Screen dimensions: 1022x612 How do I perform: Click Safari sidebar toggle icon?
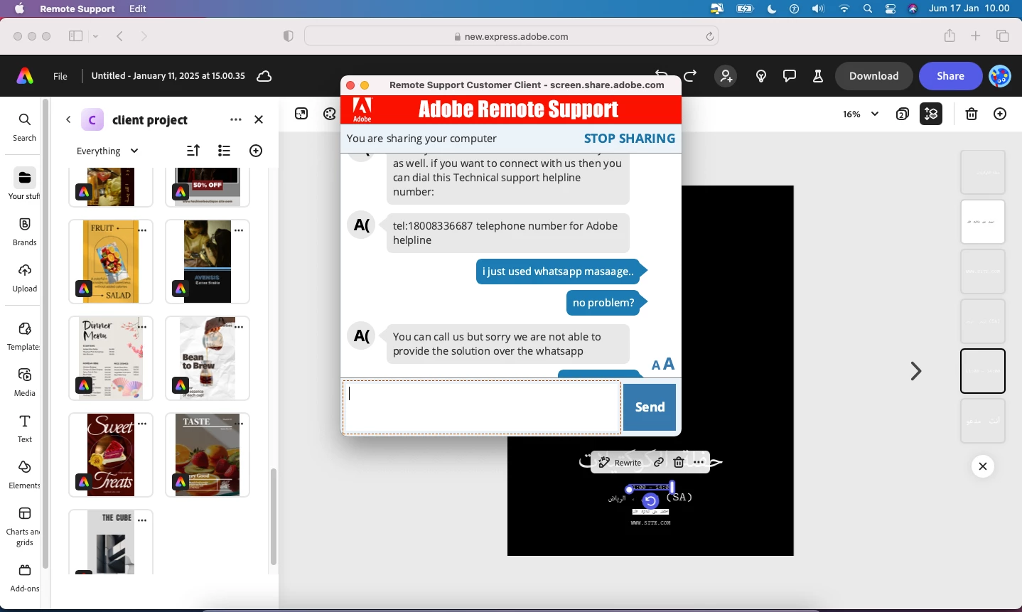coord(75,36)
